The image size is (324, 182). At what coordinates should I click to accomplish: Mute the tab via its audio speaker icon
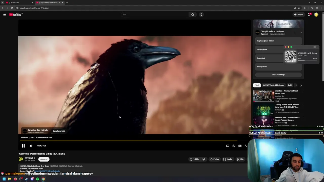pos(59,3)
